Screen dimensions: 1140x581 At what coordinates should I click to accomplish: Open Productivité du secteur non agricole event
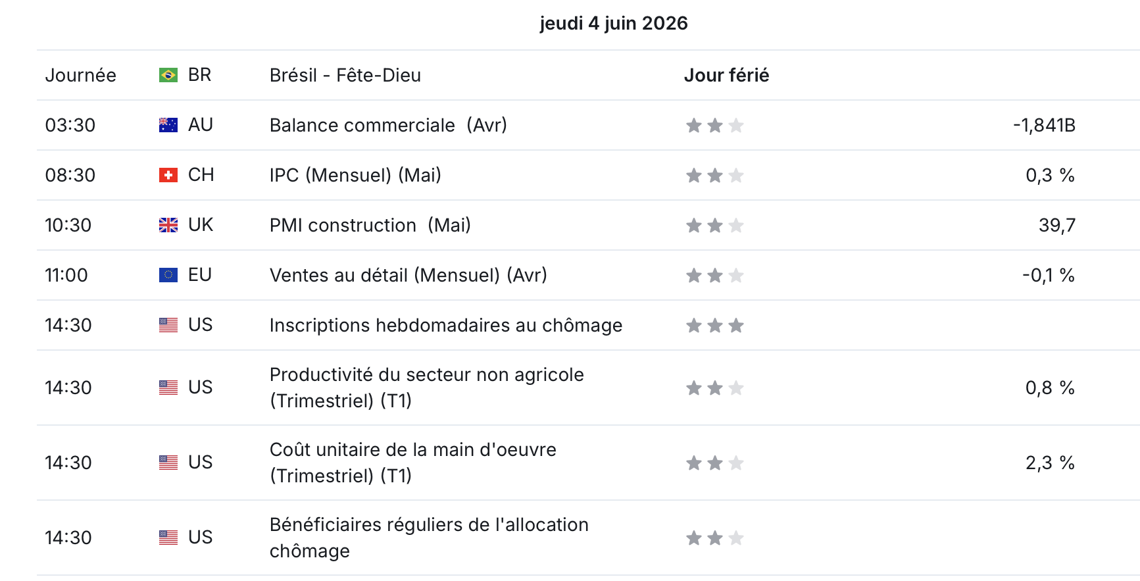(x=427, y=388)
